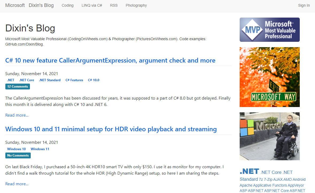Select the .NET Core tag under first post
Screen dimensions: 315x193
coord(27,80)
